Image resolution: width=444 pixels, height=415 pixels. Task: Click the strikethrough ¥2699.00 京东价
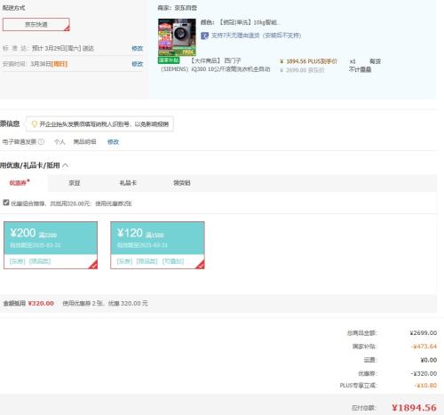pyautogui.click(x=302, y=70)
